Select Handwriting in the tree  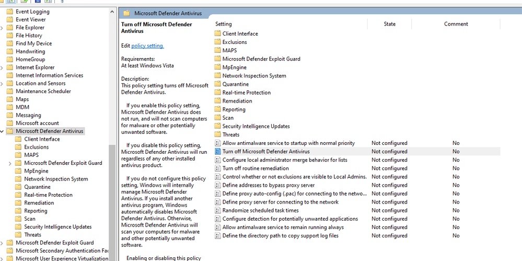pos(30,51)
